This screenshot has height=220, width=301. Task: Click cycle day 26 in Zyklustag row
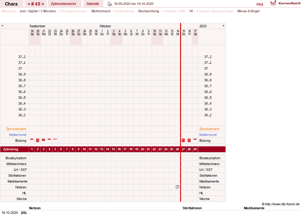point(178,149)
